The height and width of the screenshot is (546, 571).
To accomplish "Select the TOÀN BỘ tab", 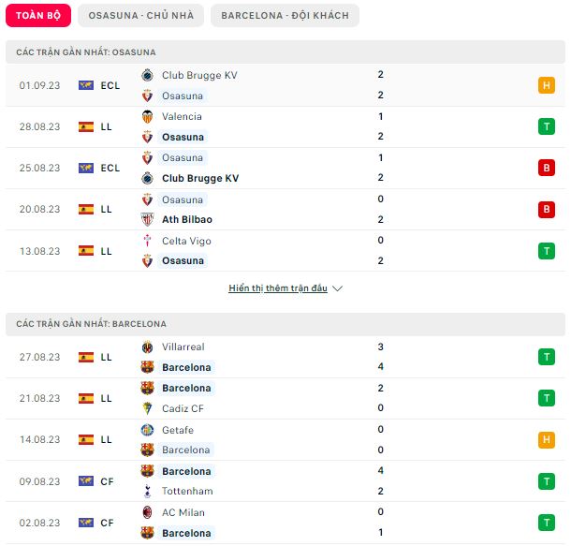I will tap(38, 15).
